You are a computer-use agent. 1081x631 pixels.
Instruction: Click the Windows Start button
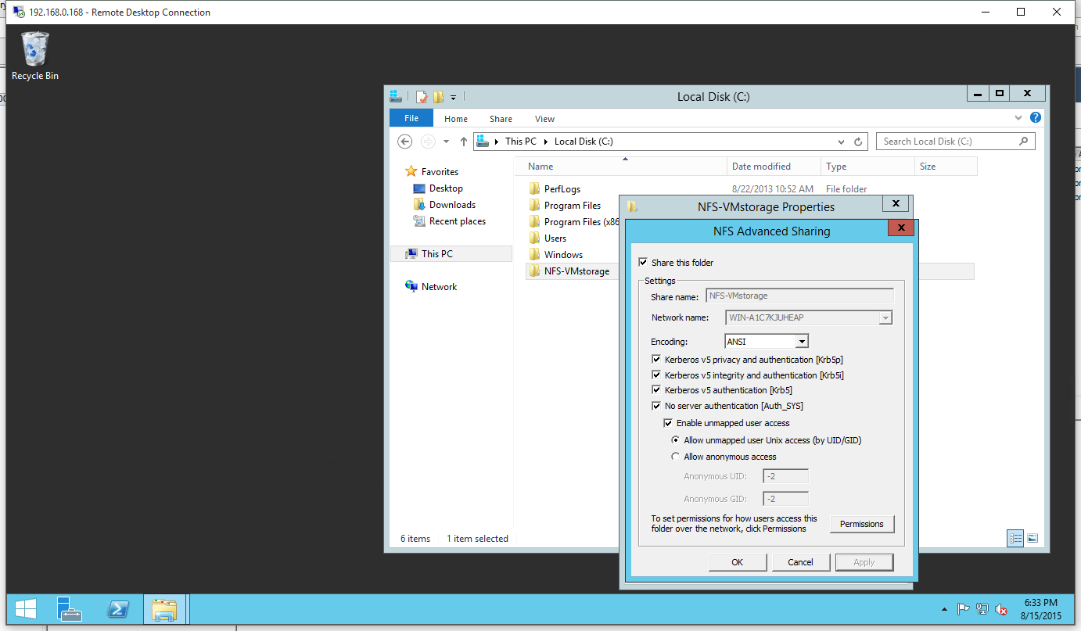(25, 609)
